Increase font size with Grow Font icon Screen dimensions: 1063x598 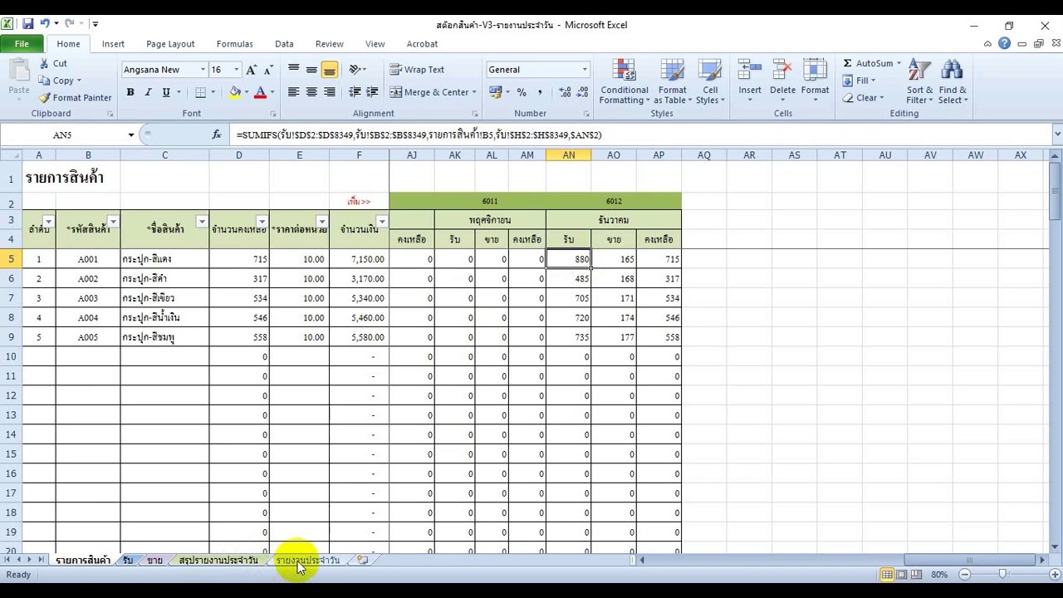tap(251, 70)
